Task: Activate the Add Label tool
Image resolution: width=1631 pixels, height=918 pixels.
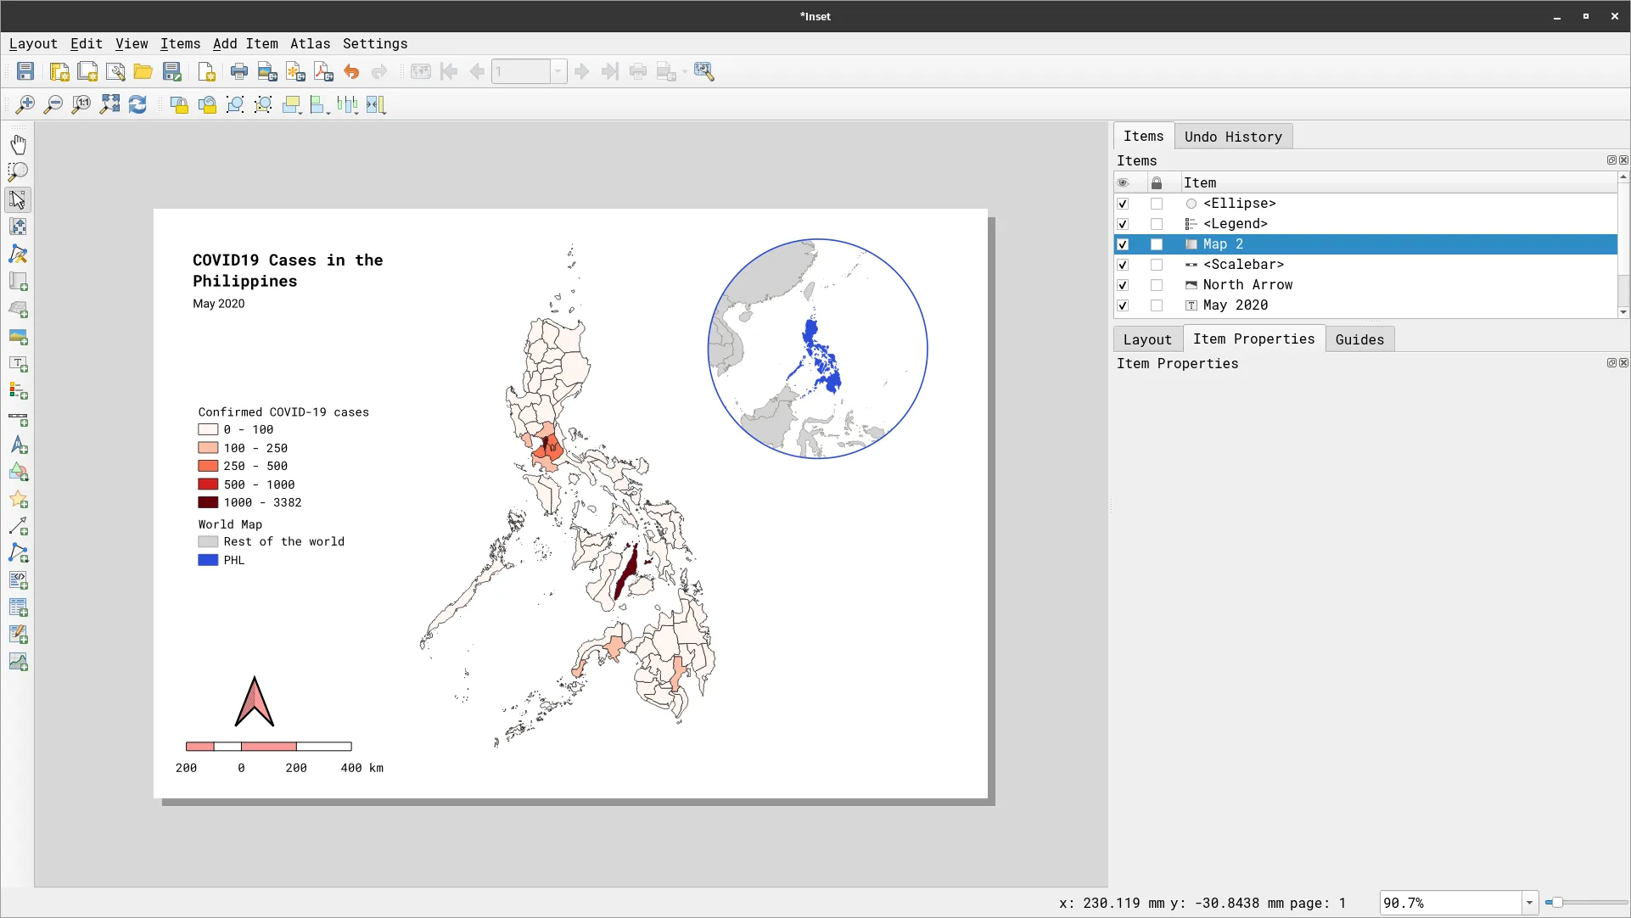Action: [x=18, y=364]
